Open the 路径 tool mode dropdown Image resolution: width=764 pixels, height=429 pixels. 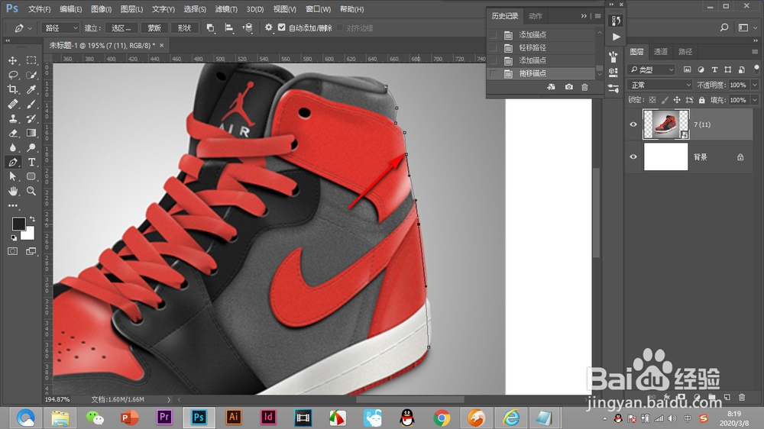(60, 27)
